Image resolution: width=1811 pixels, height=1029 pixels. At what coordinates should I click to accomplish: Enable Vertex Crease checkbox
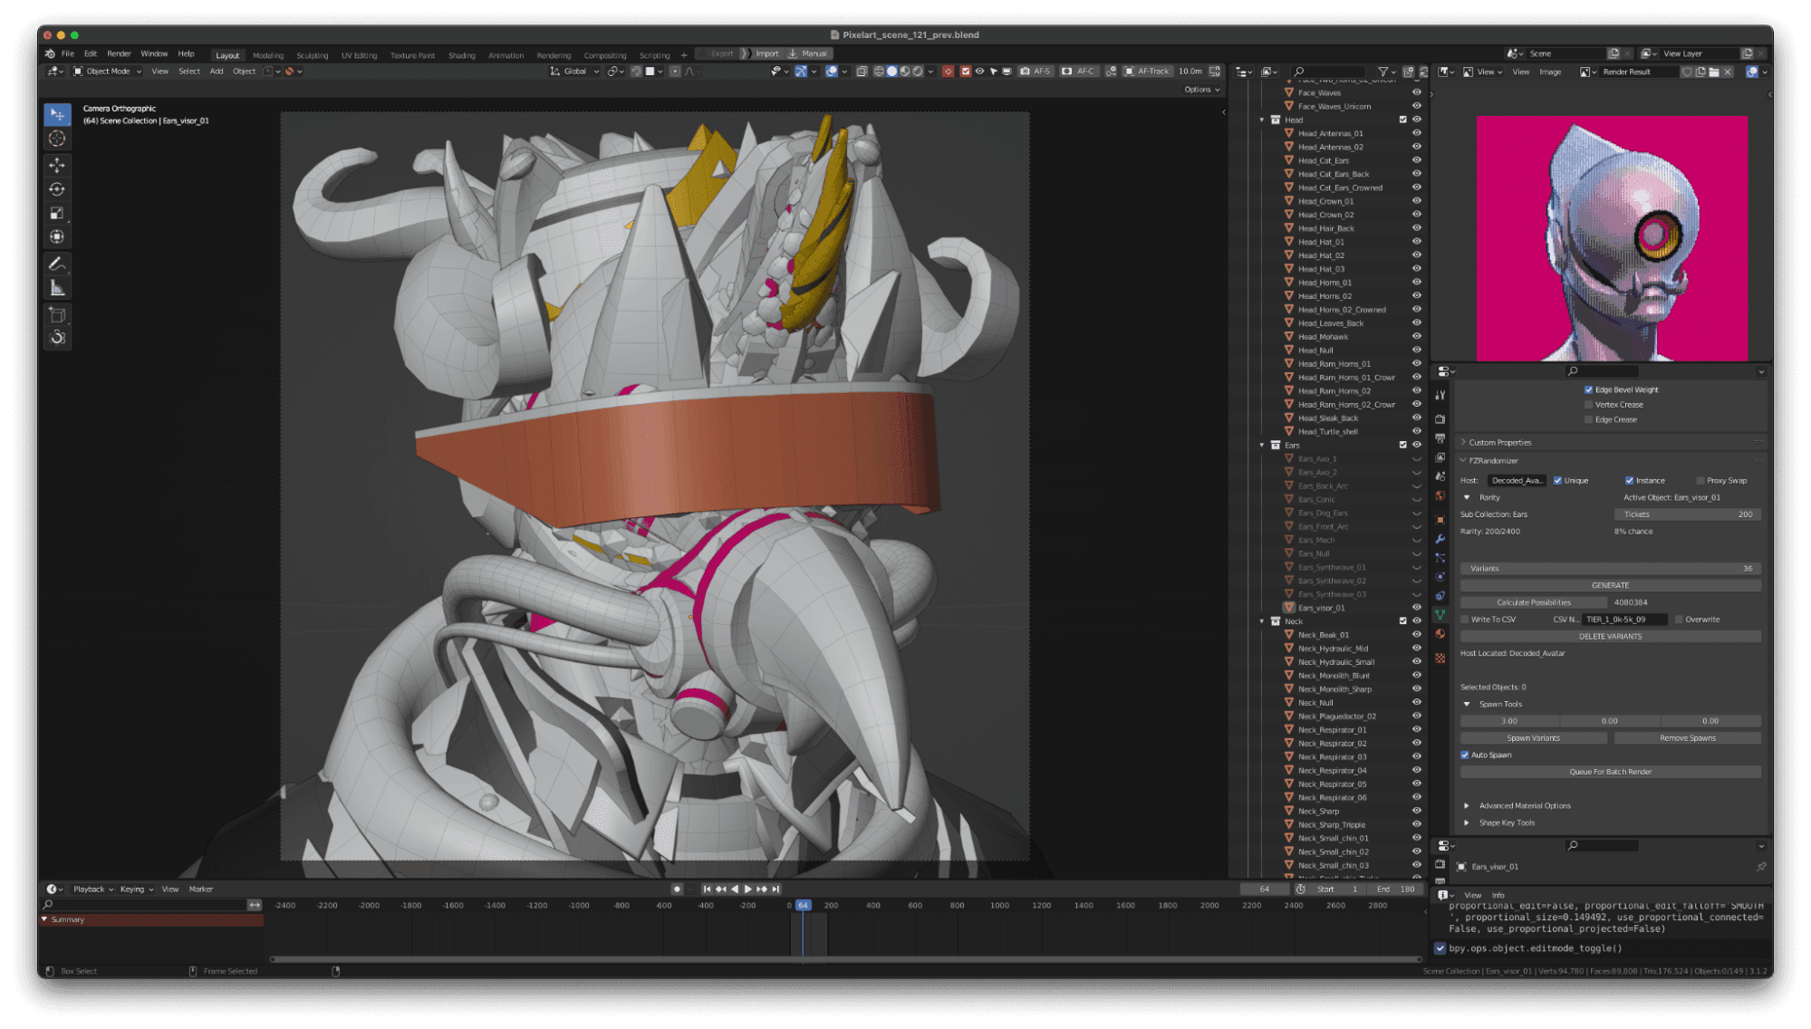pos(1589,405)
